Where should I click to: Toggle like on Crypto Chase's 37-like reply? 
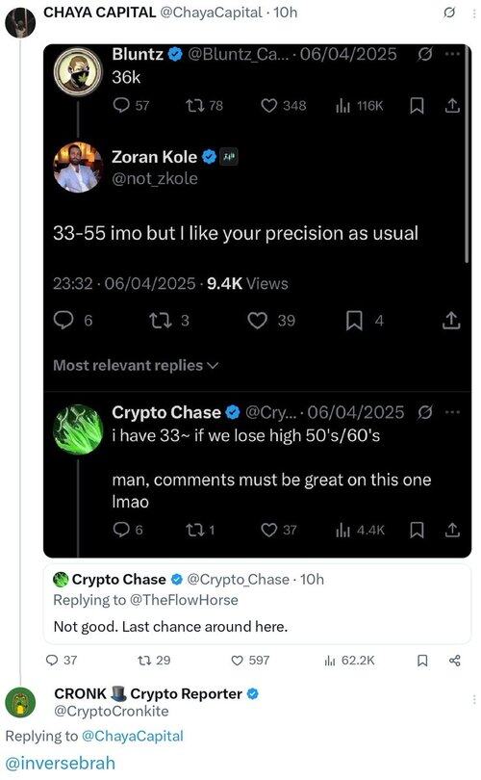[x=278, y=530]
